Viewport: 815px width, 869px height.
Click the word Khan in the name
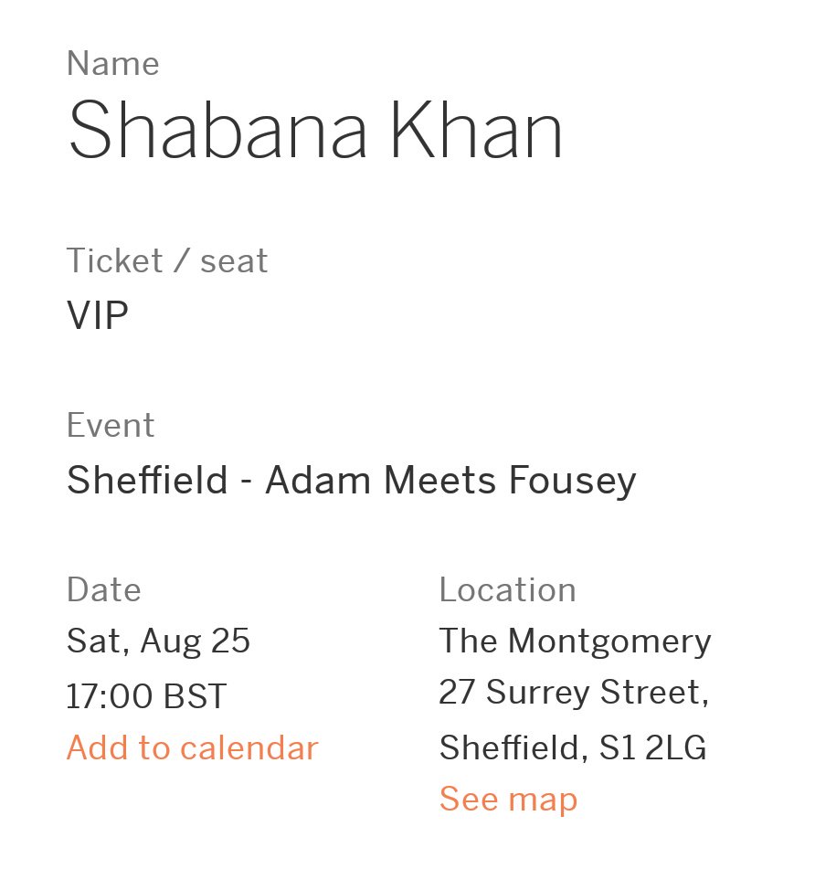point(477,131)
